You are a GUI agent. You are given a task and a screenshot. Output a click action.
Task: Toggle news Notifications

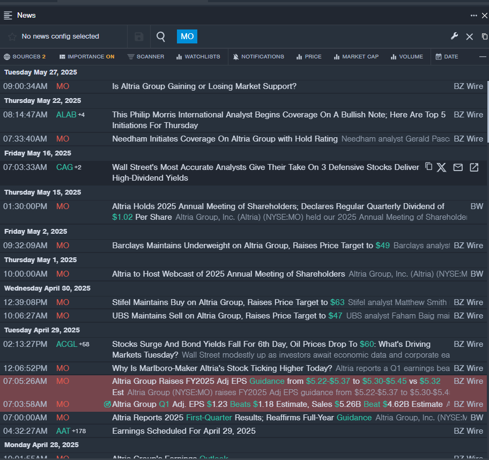[x=258, y=57]
